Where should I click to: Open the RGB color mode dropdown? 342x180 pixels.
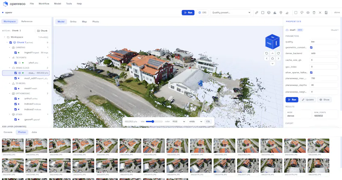point(178,122)
